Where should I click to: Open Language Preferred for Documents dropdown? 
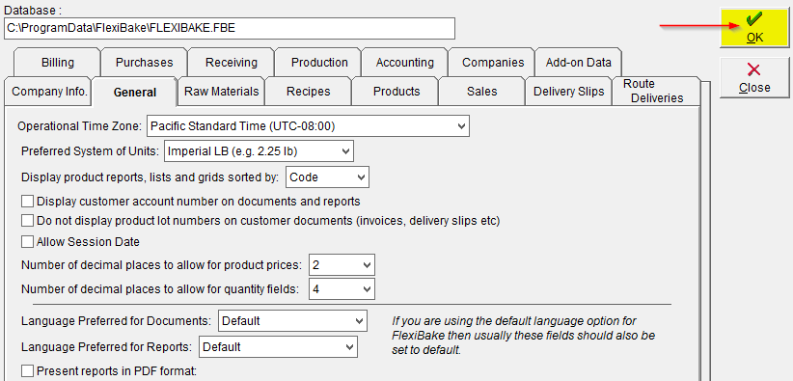pyautogui.click(x=293, y=321)
